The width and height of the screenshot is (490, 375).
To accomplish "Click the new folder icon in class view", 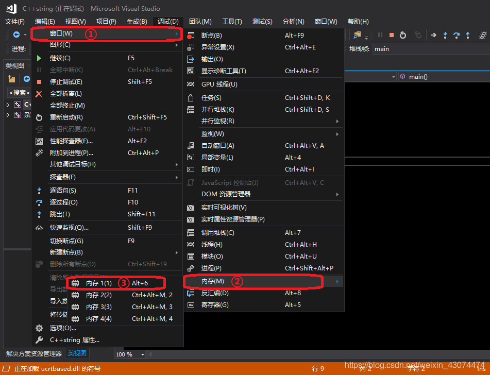I will coord(11,79).
